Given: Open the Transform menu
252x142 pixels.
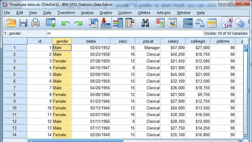Looking at the screenshot, I should tap(66, 13).
